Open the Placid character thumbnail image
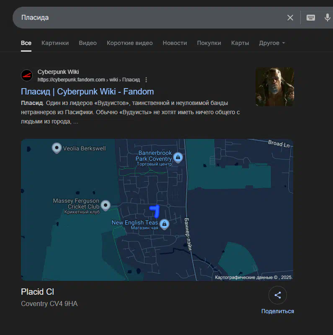 [x=275, y=87]
